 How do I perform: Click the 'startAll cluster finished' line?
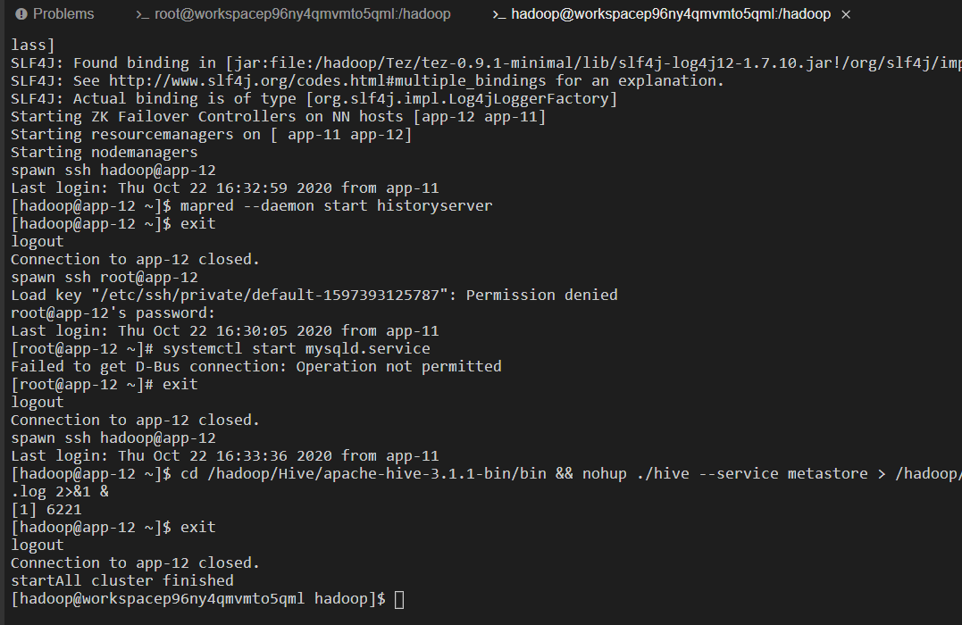pos(122,581)
